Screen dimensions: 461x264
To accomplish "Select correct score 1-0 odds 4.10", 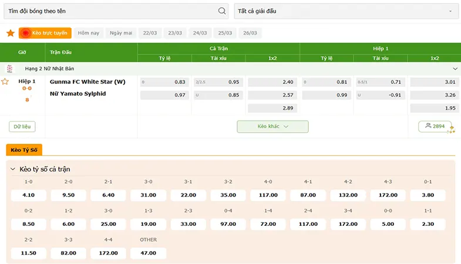I will pyautogui.click(x=29, y=195).
